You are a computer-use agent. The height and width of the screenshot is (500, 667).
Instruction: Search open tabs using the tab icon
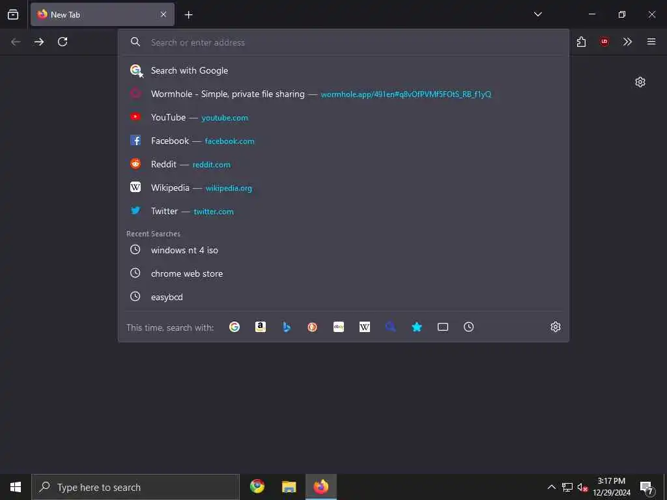pos(443,327)
